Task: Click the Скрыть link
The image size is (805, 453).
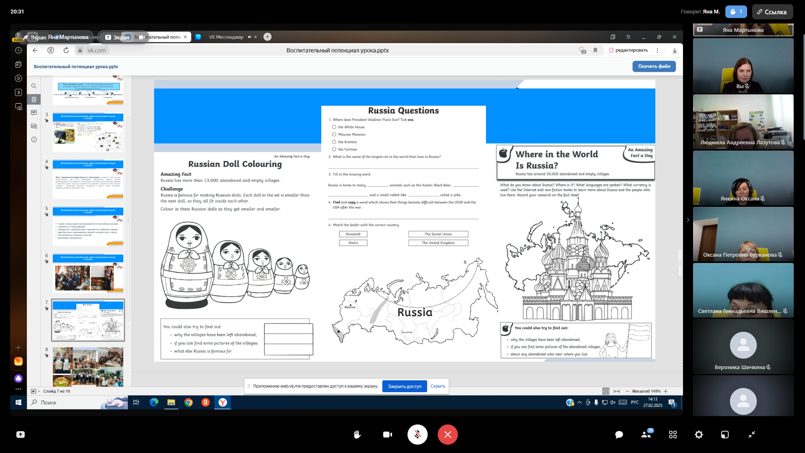Action: pyautogui.click(x=438, y=386)
